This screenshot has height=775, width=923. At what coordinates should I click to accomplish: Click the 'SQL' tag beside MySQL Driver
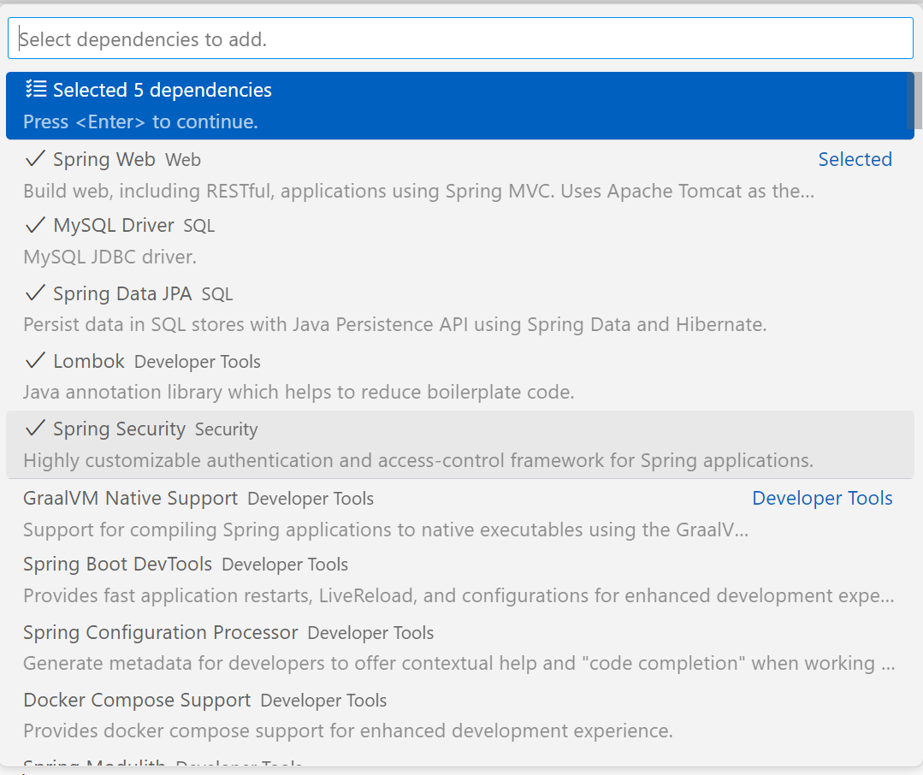click(x=199, y=227)
